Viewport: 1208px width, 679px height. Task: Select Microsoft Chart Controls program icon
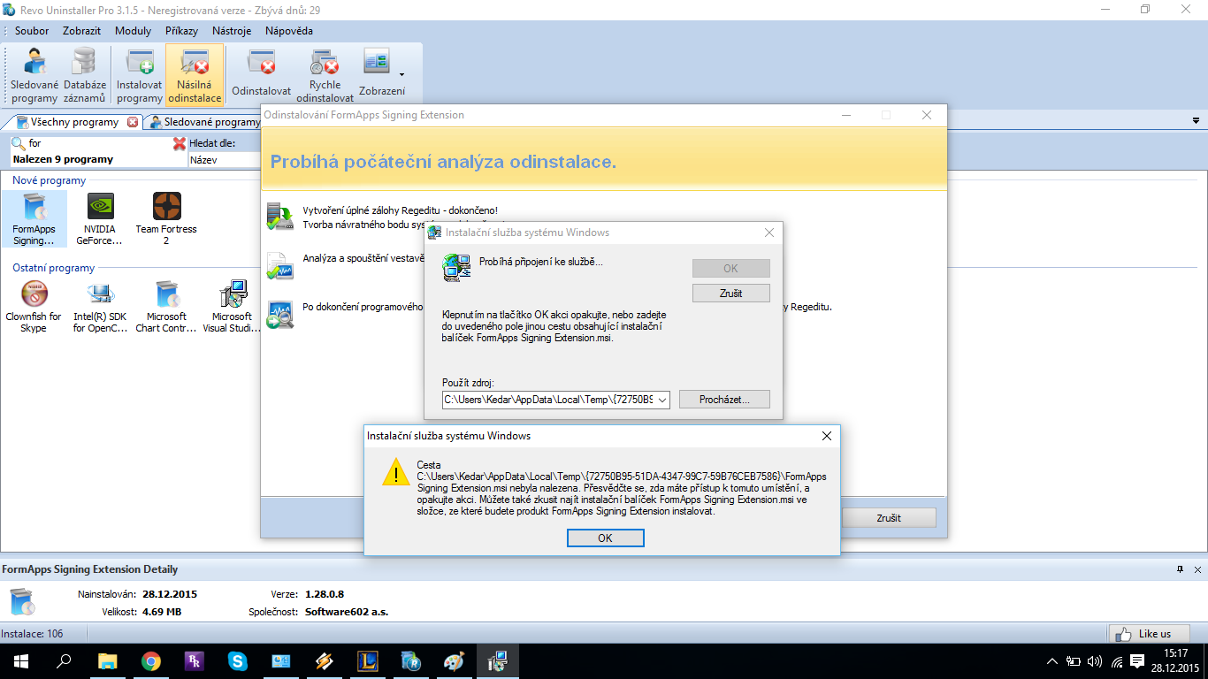pos(166,307)
